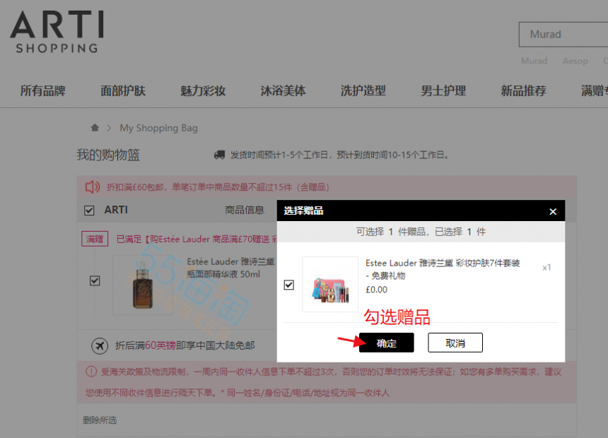The height and width of the screenshot is (438, 608).
Task: Click the x1 gift quantity label
Action: 546,268
